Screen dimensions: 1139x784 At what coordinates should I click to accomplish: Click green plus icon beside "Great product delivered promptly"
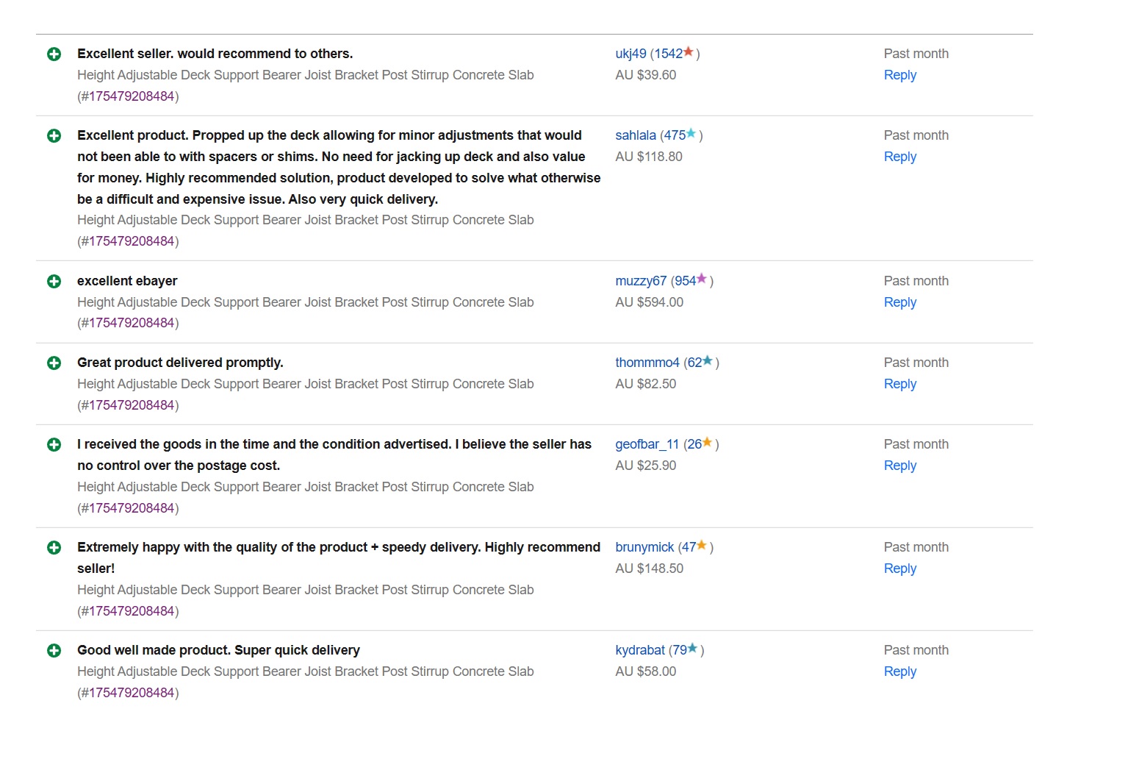[54, 363]
